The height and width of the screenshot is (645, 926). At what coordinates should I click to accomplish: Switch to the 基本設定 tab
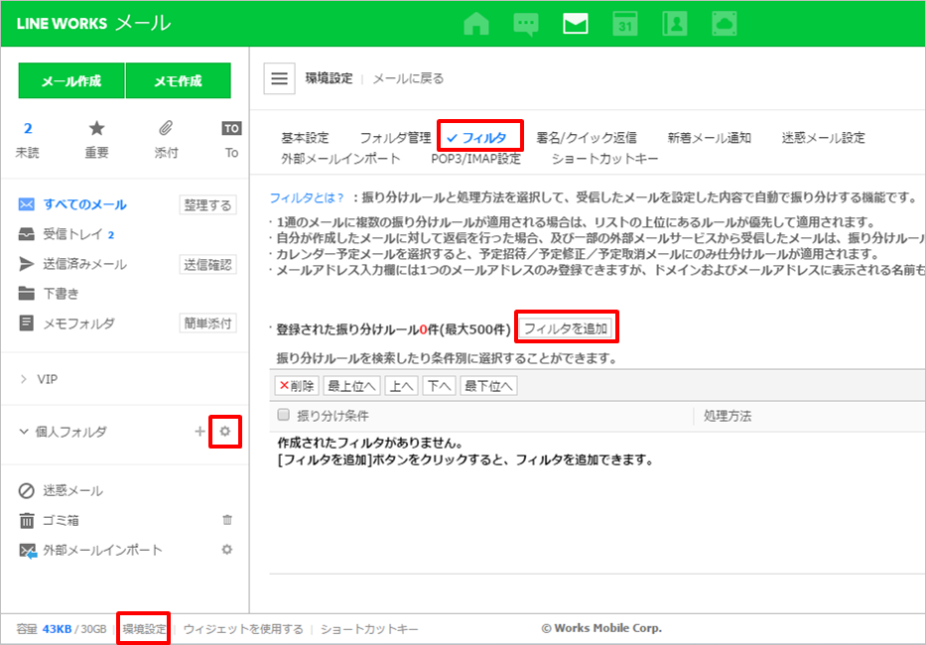pos(305,138)
